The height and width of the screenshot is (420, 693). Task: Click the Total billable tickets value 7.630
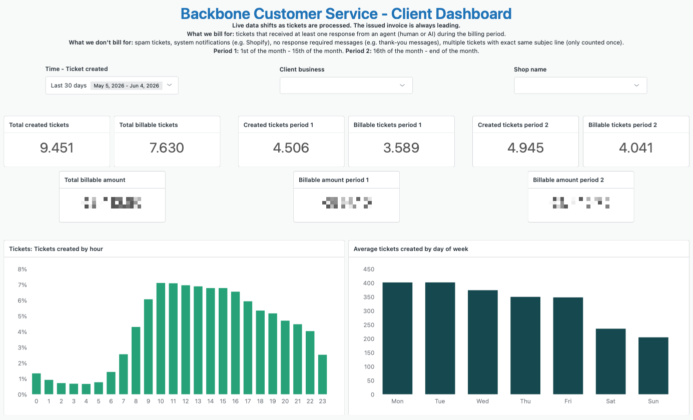167,148
